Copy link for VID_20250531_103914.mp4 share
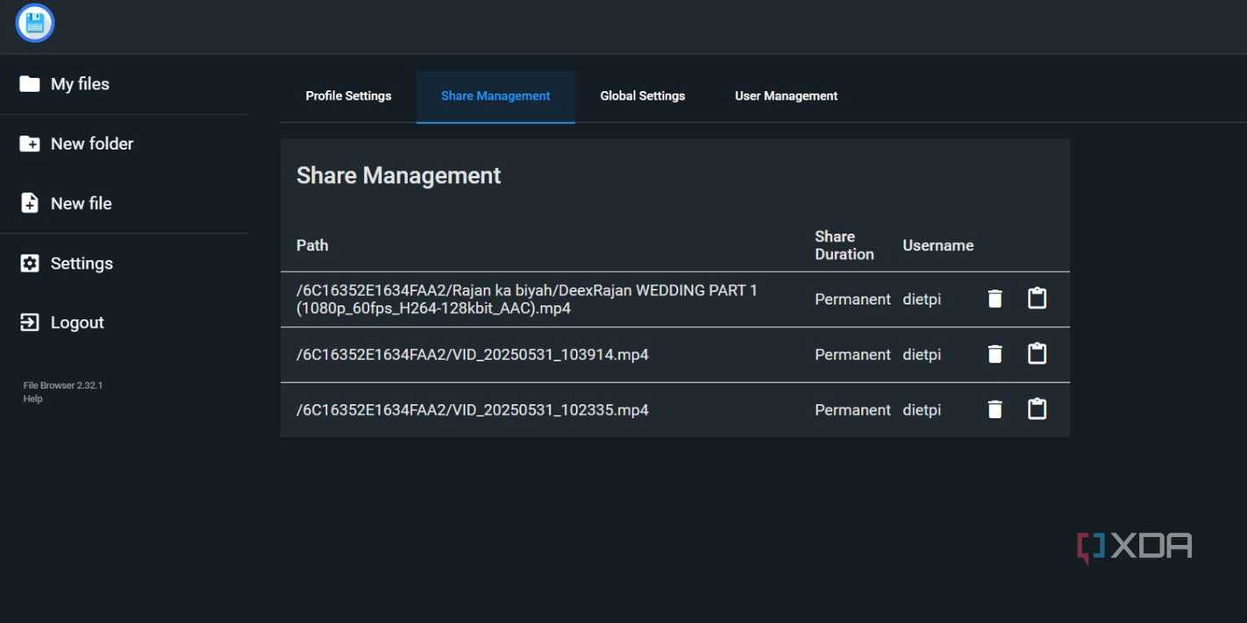Image resolution: width=1247 pixels, height=623 pixels. (x=1037, y=353)
